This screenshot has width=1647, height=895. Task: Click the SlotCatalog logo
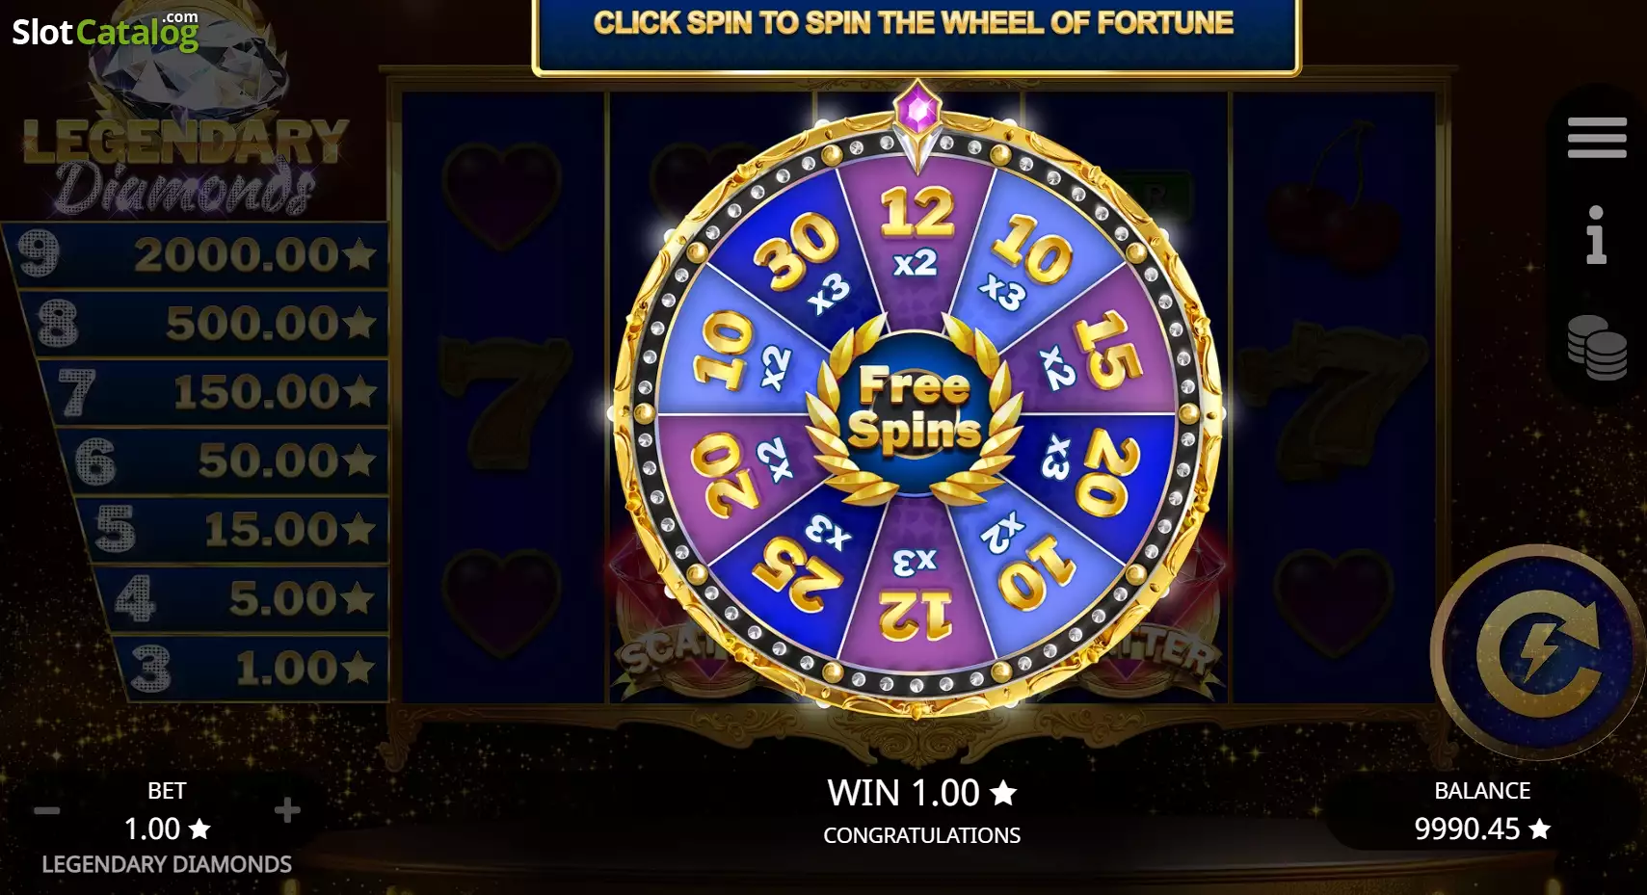tap(105, 32)
